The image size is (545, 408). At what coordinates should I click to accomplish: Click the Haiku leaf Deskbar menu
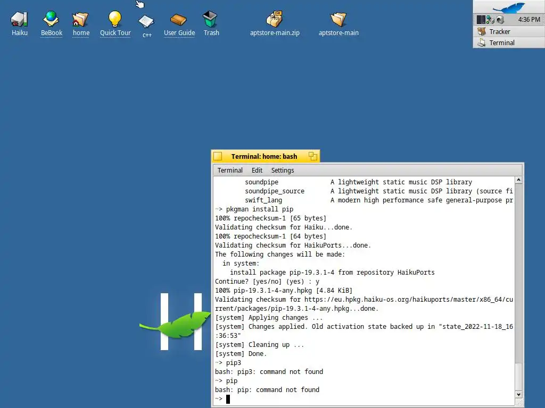click(509, 7)
